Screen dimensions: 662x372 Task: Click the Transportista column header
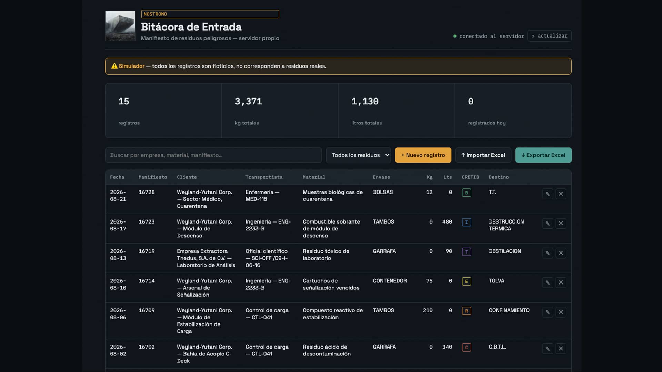(x=264, y=177)
